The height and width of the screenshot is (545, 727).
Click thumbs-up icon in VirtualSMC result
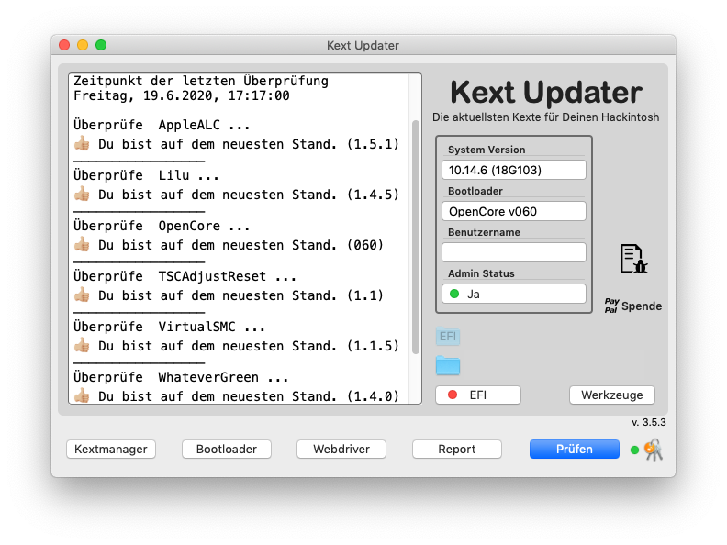point(82,345)
